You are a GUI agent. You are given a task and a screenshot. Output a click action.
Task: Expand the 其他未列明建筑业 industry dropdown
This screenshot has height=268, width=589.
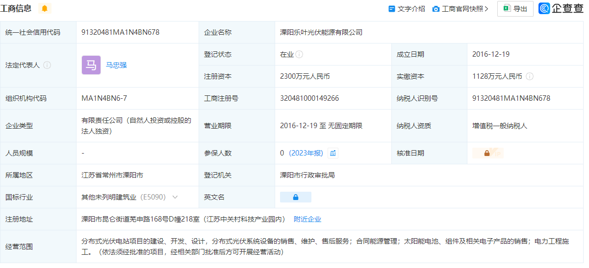click(175, 197)
